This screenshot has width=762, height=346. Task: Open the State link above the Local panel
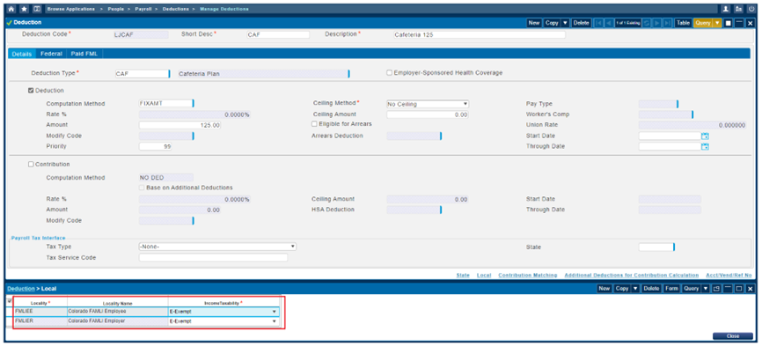(x=463, y=276)
